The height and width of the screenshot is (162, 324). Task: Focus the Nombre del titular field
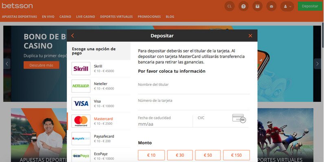pos(194,88)
